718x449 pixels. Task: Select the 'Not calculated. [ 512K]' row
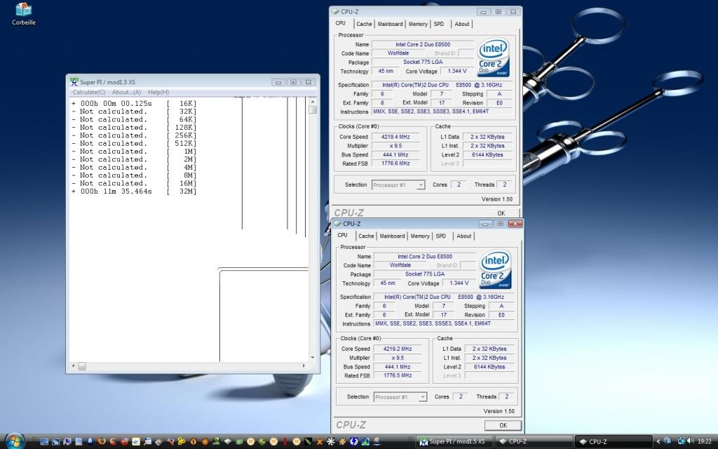pos(134,143)
